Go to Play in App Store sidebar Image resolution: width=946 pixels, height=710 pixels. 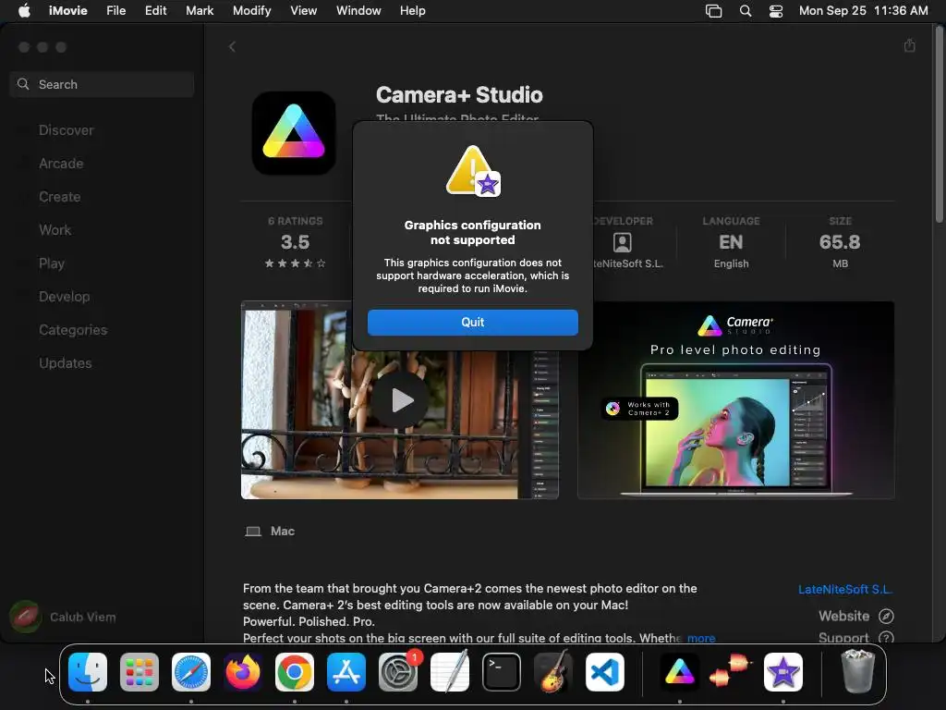(x=52, y=263)
